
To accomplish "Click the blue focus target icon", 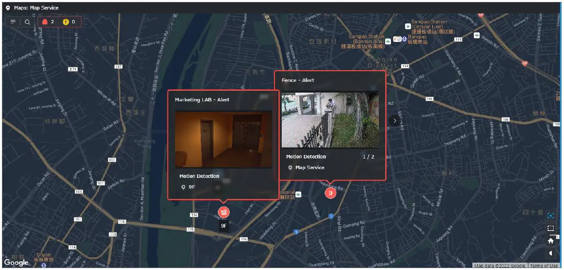I will pyautogui.click(x=550, y=215).
